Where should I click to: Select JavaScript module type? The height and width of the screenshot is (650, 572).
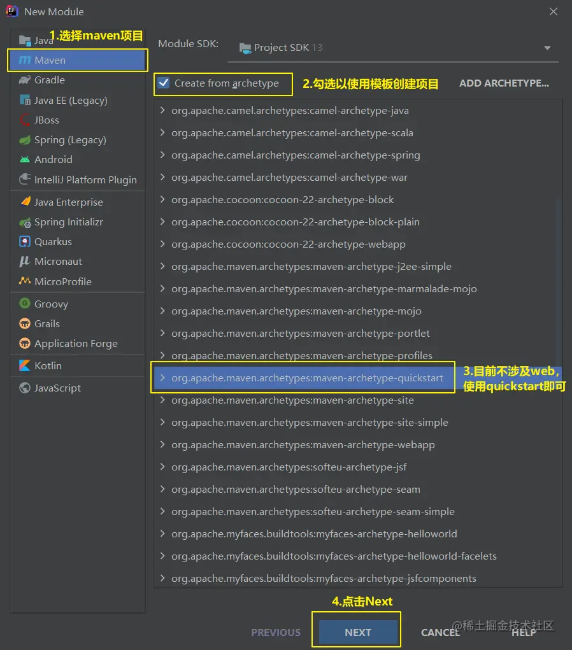click(x=78, y=388)
